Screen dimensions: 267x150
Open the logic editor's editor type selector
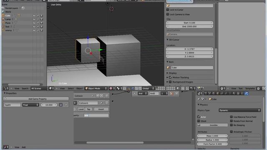point(6,147)
